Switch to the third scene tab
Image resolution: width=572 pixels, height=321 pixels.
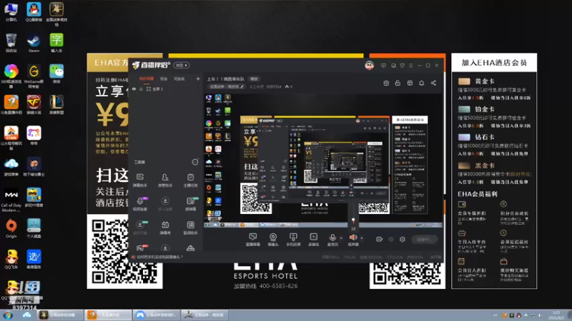click(179, 78)
